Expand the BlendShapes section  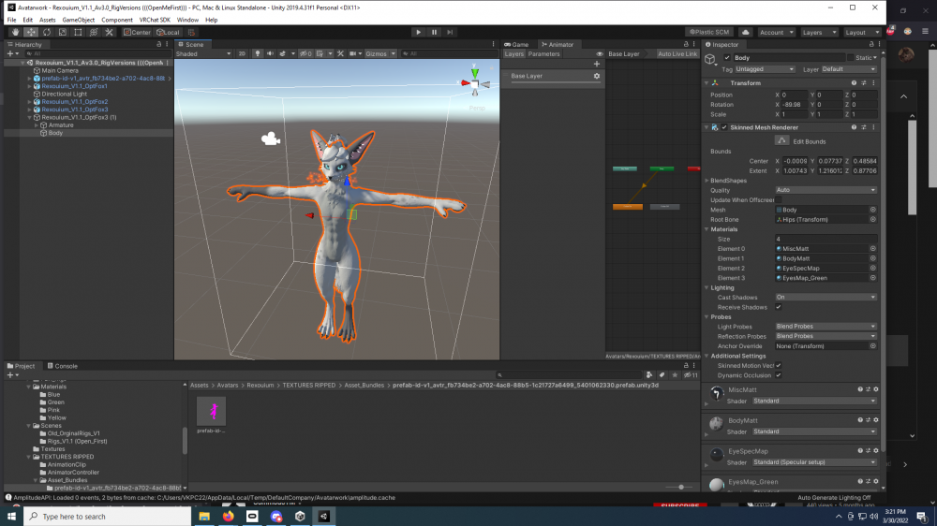706,181
